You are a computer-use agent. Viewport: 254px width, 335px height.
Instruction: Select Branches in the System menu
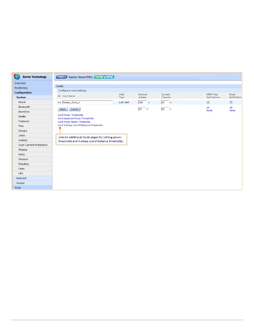tap(32, 112)
